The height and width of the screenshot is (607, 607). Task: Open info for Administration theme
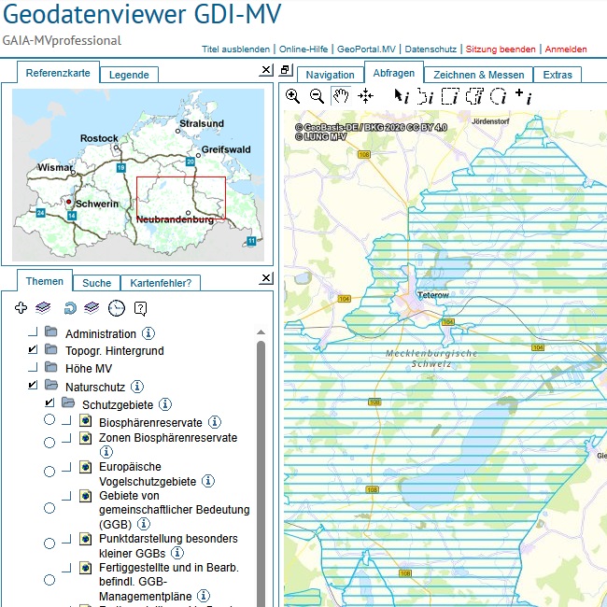coord(148,333)
